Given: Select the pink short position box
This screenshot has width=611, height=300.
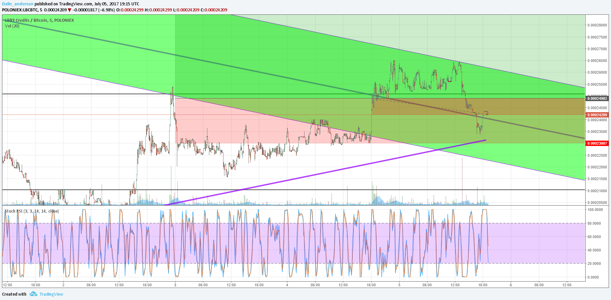Looking at the screenshot, I should pos(273,121).
